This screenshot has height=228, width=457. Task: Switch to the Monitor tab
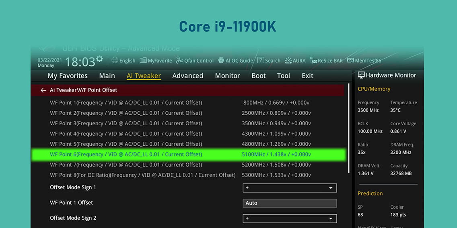(x=227, y=76)
